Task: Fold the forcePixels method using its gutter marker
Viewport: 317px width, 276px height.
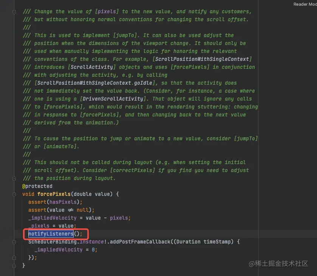Action: 14,194
